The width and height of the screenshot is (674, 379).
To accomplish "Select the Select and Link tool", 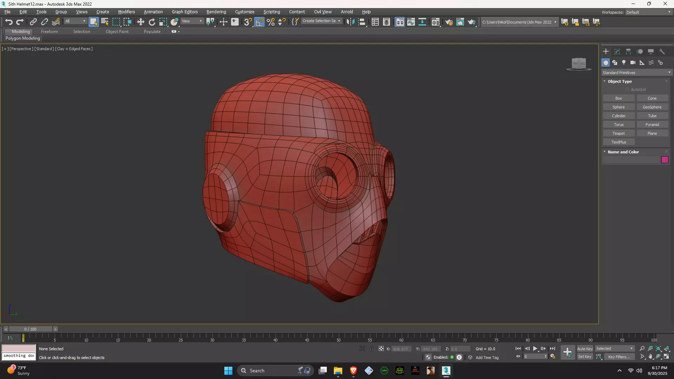I will click(x=33, y=22).
